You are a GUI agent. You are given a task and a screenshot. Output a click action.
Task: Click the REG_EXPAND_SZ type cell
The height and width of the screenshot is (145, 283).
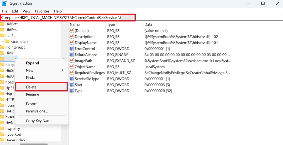click(x=121, y=61)
